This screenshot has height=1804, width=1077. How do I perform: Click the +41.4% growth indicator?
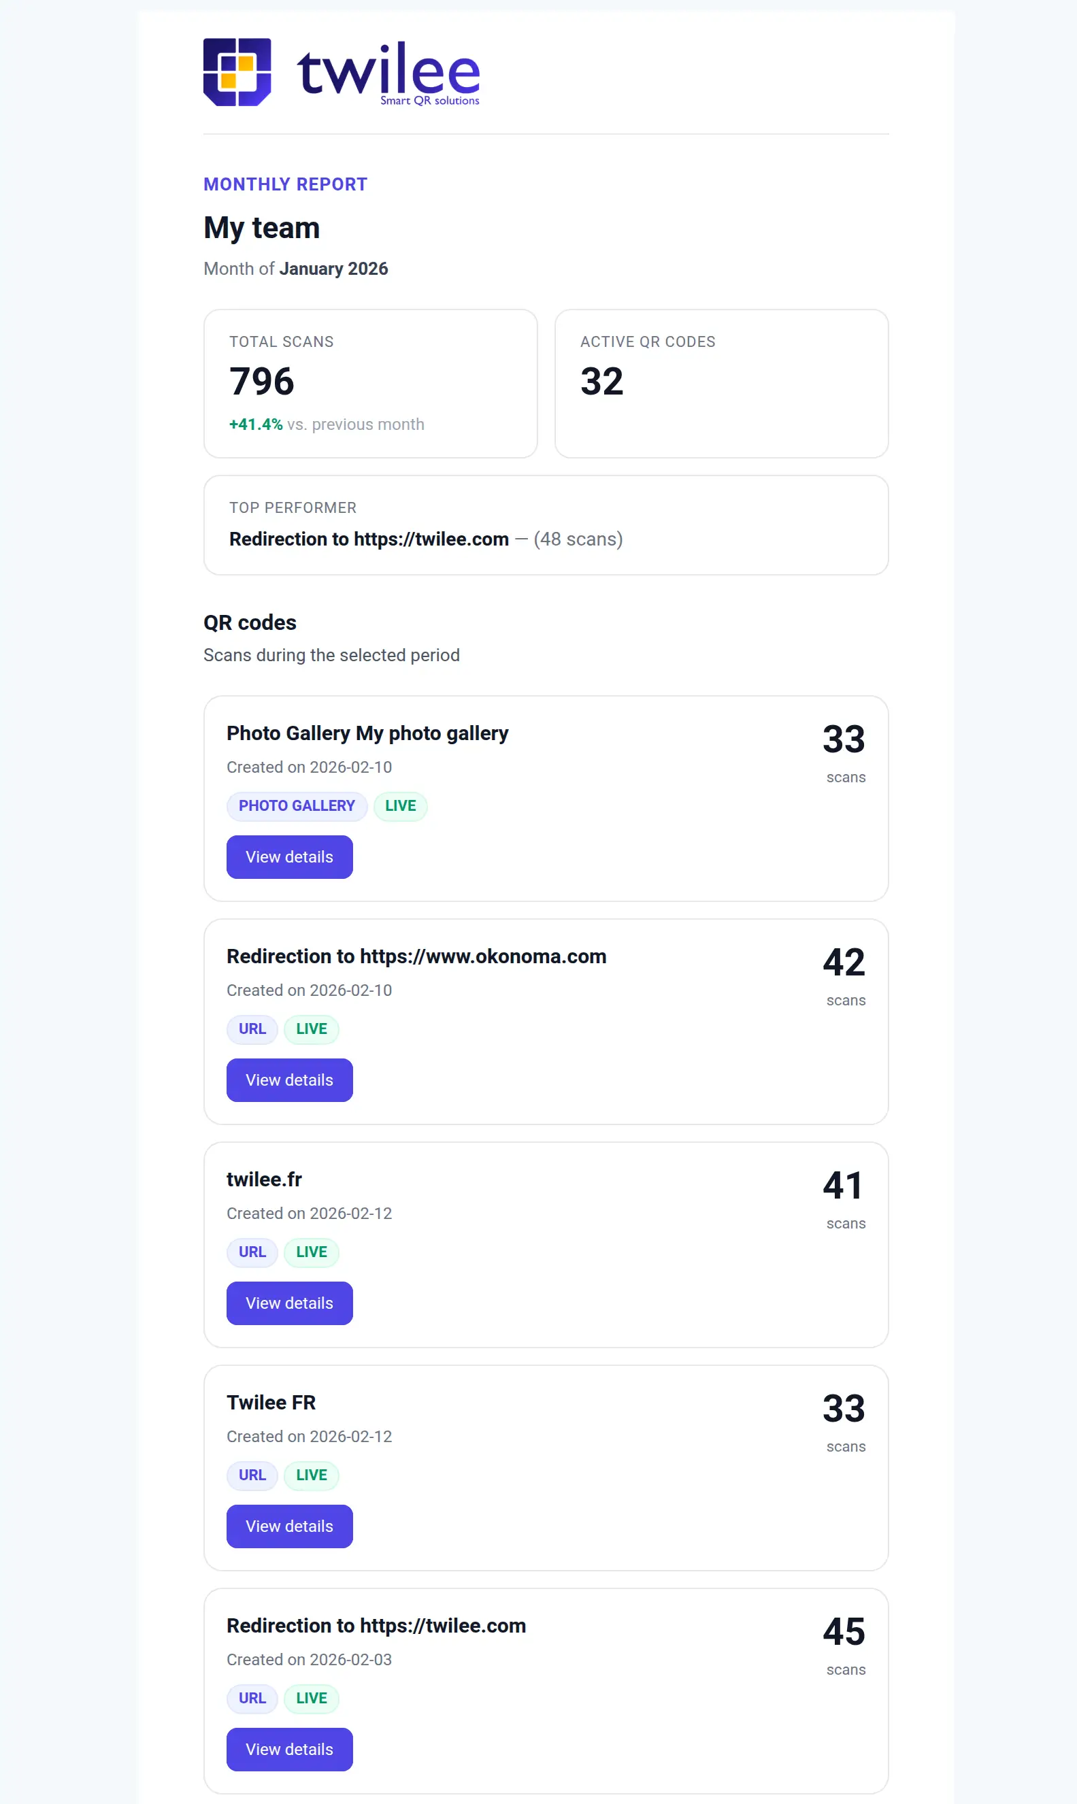point(255,424)
